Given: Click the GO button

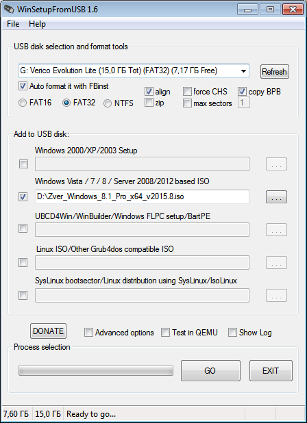Looking at the screenshot, I should pyautogui.click(x=210, y=370).
